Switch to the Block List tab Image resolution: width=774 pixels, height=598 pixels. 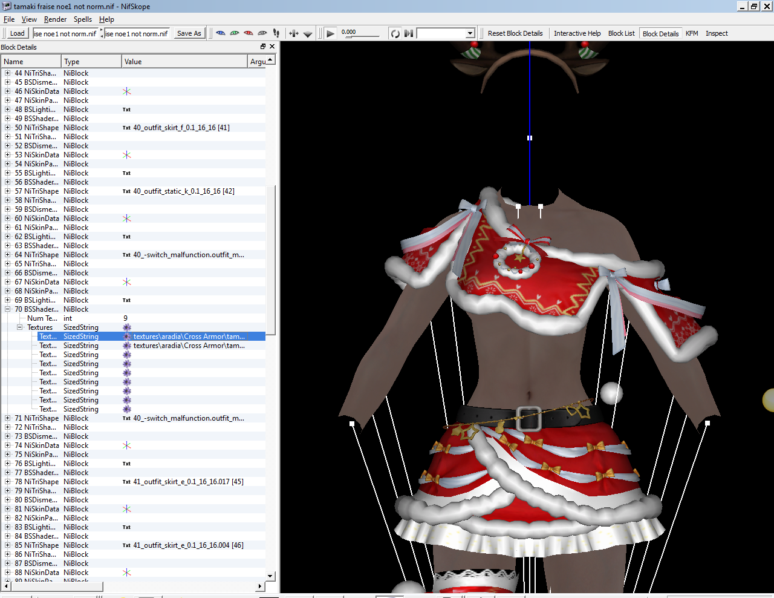pyautogui.click(x=621, y=33)
